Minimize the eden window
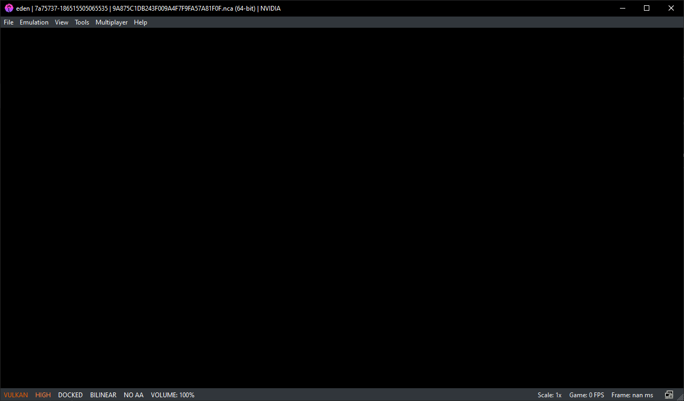This screenshot has height=401, width=684. point(622,9)
